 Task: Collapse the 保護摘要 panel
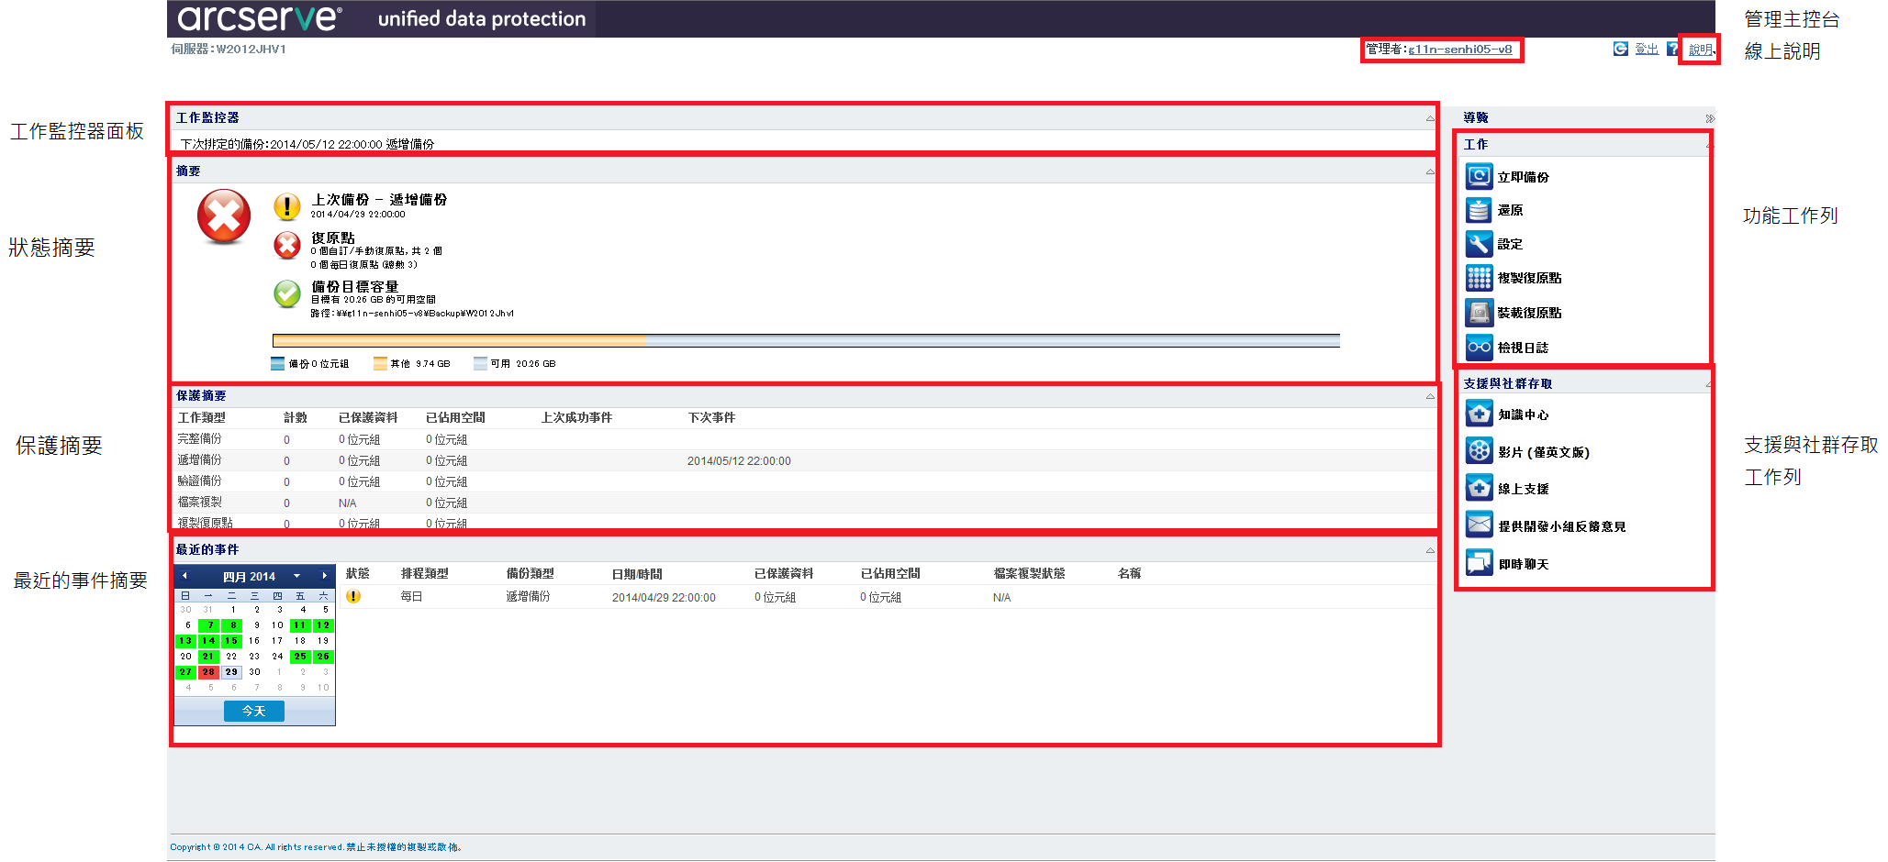coord(1429,396)
